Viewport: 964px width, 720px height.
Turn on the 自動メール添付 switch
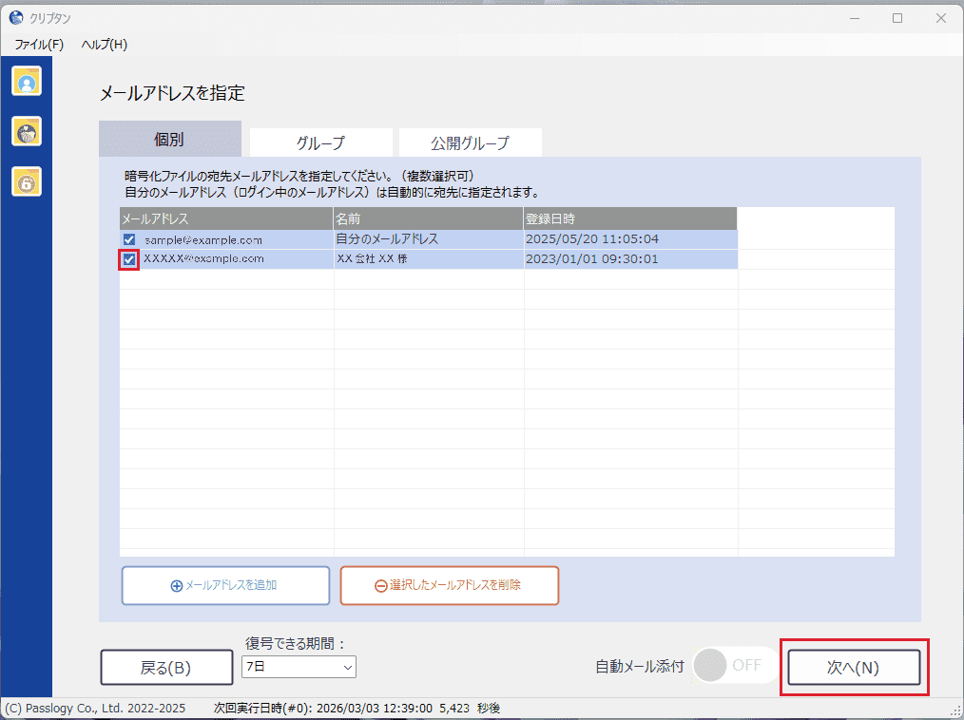pos(734,665)
